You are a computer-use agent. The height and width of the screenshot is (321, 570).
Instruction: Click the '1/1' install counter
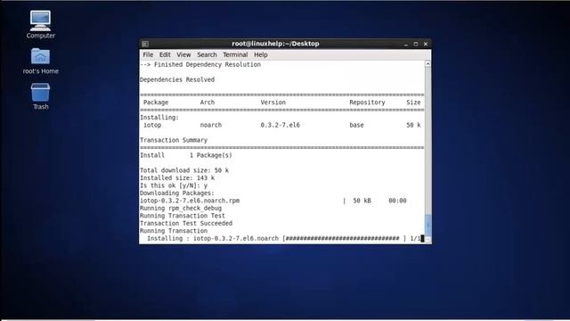coord(415,239)
